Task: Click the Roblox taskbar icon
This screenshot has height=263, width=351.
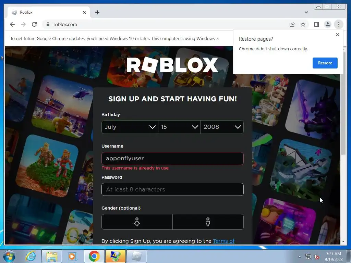Action: click(136, 256)
